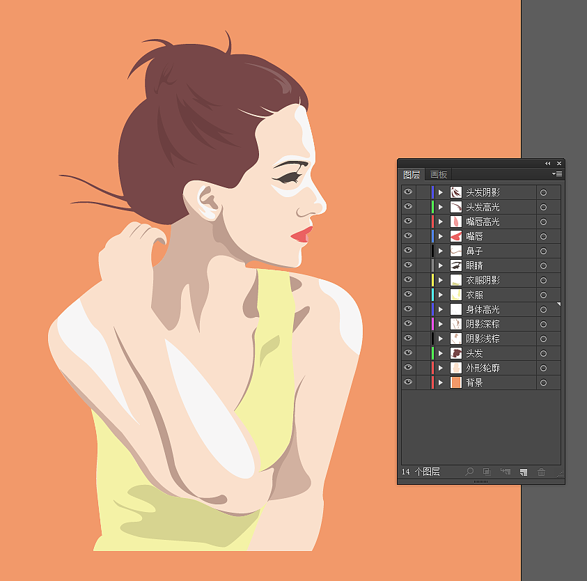This screenshot has width=587, height=581.
Task: Click the Locate Object magnifier icon
Action: [x=469, y=472]
